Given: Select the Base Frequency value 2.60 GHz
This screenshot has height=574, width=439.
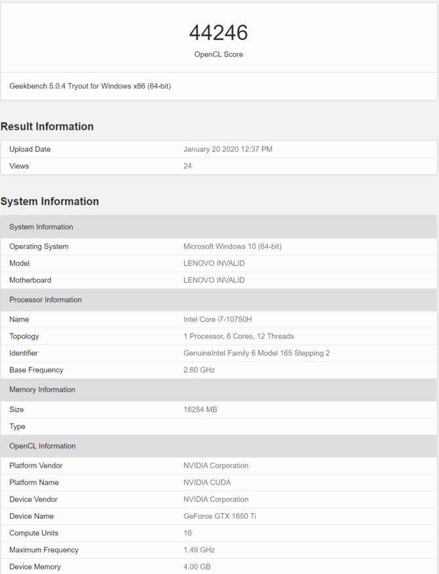Looking at the screenshot, I should (x=199, y=370).
